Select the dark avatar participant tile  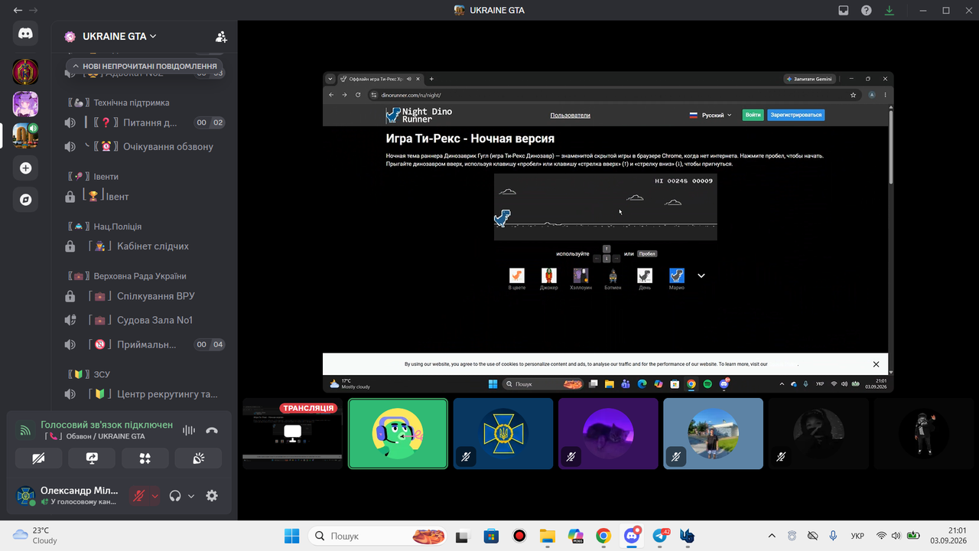[x=818, y=433]
